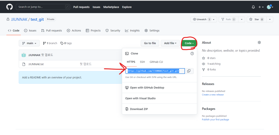The height and width of the screenshot is (135, 279).
Task: Open the main branch dropdown
Action: click(x=29, y=43)
